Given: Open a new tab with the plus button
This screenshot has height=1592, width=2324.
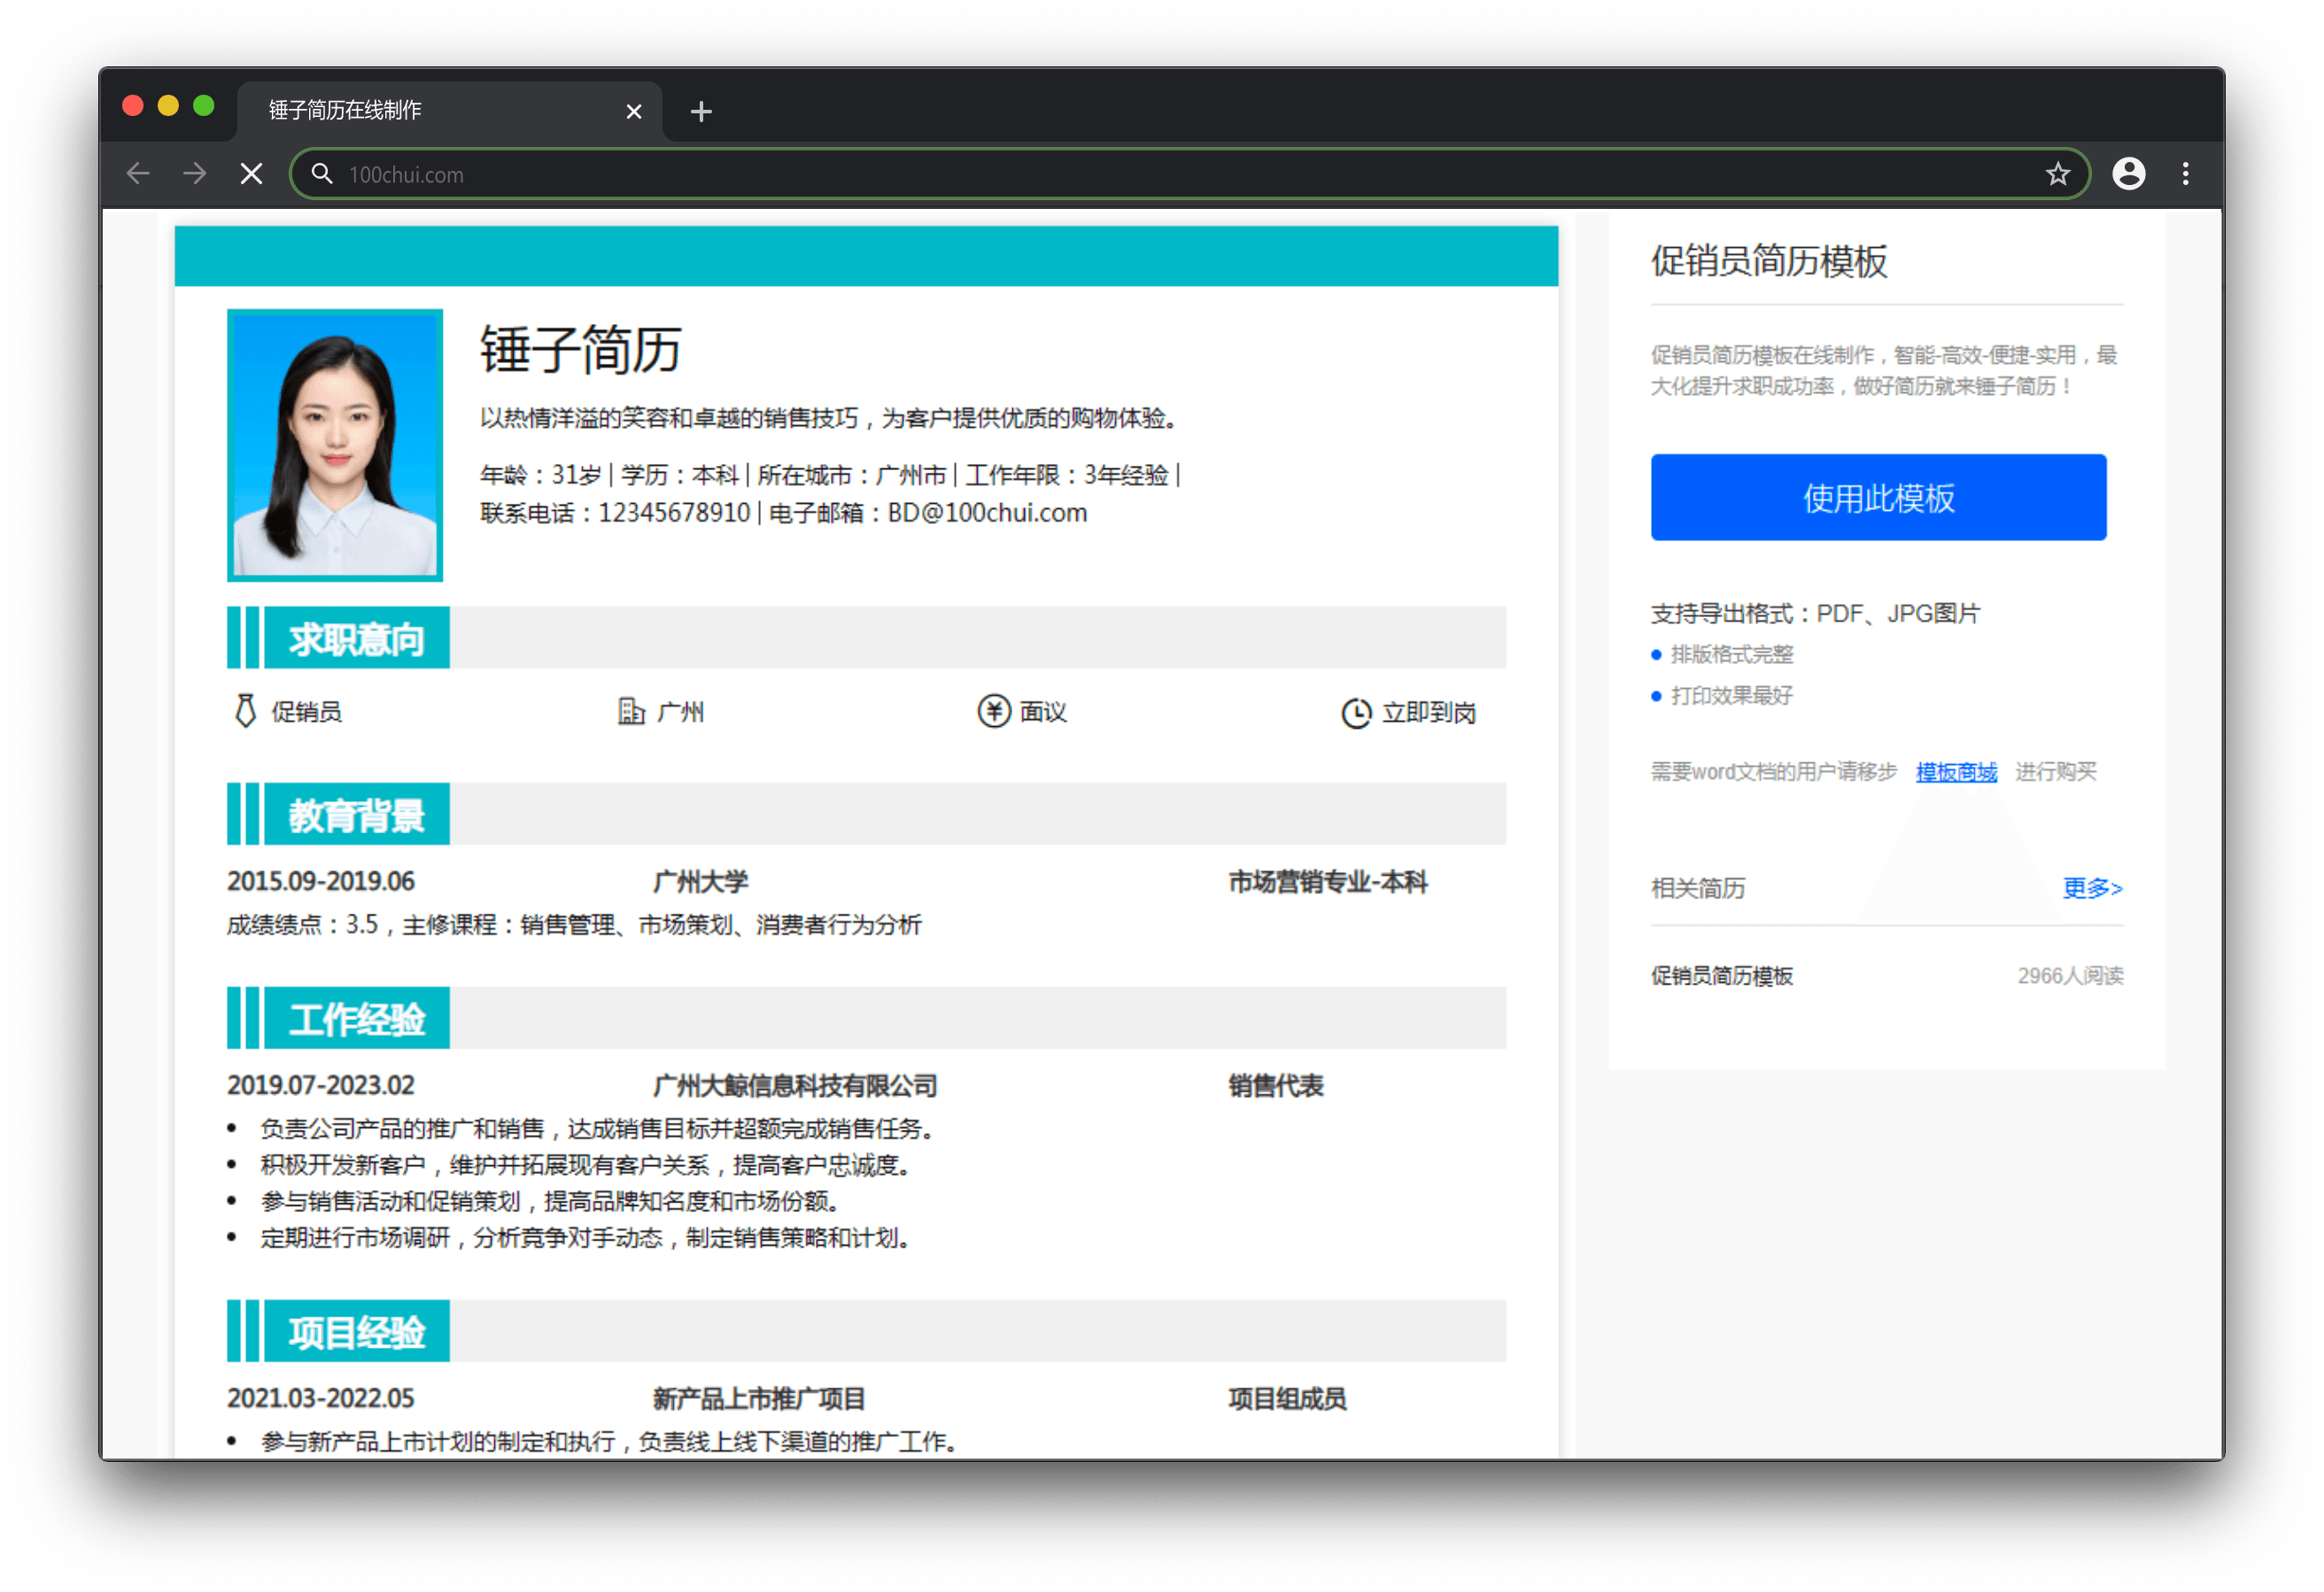Looking at the screenshot, I should point(701,111).
